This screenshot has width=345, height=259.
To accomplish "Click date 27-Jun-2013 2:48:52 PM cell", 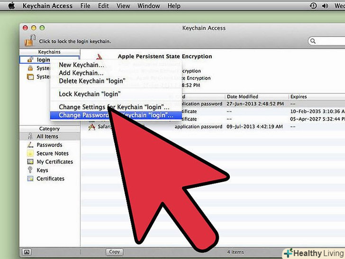I will click(255, 104).
